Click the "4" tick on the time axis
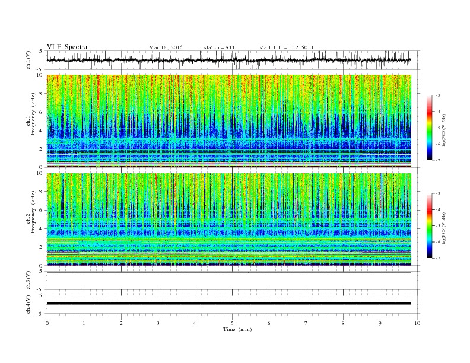 click(195, 323)
